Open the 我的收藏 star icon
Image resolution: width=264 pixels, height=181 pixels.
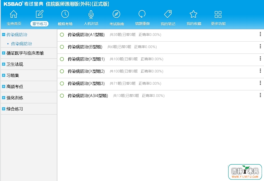click(x=193, y=14)
